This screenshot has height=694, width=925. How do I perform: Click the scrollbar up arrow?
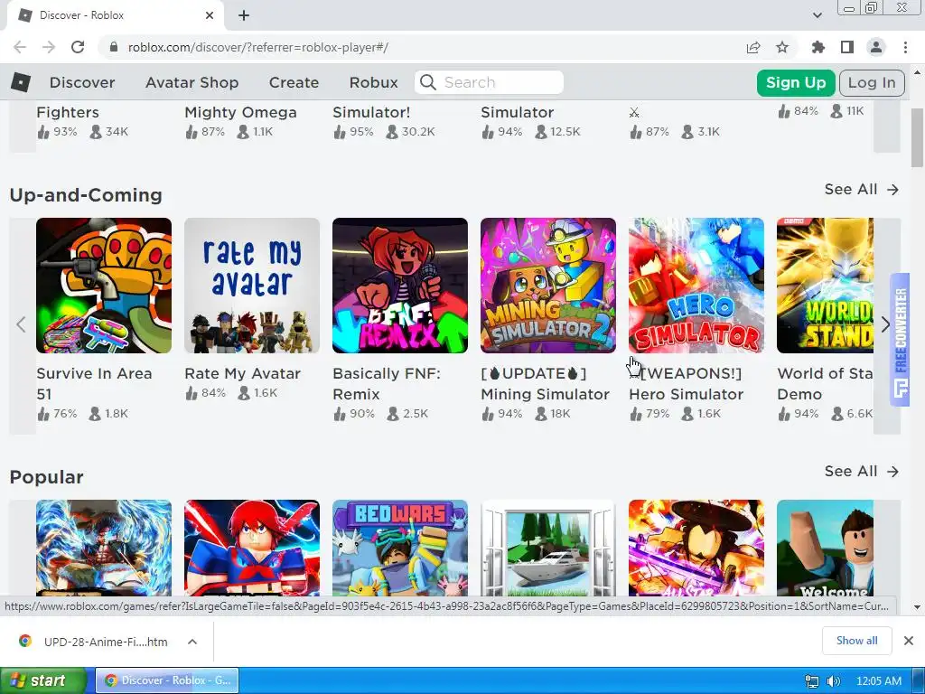click(918, 72)
